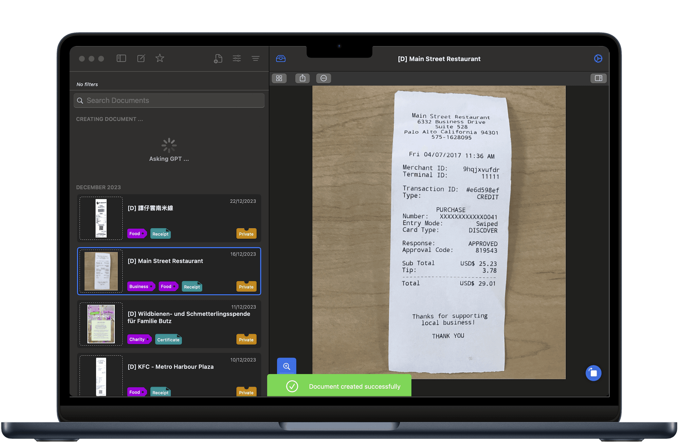This screenshot has width=679, height=443.
Task: Switch to grid view icon
Action: pyautogui.click(x=279, y=78)
